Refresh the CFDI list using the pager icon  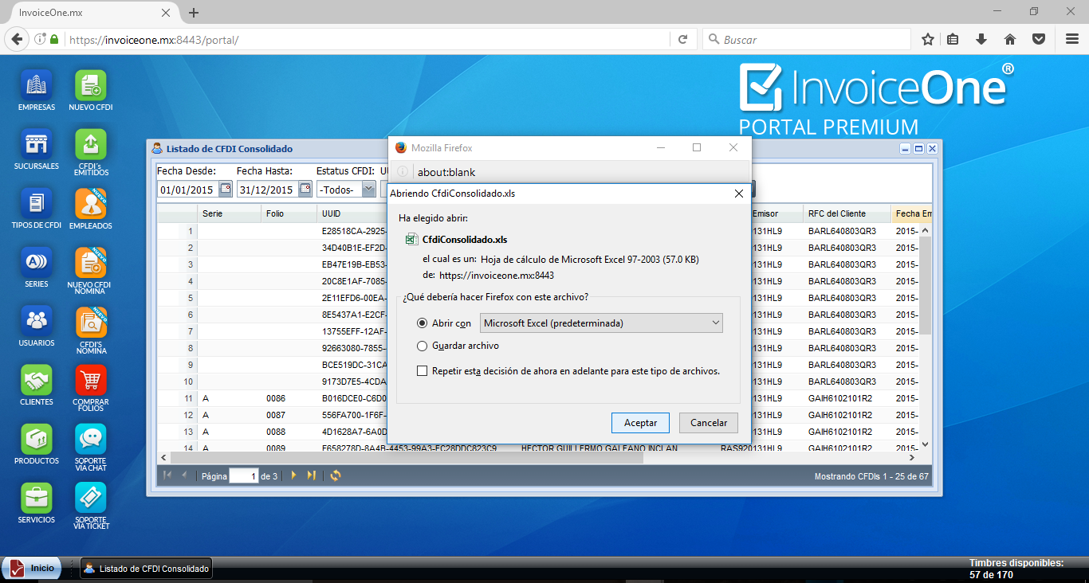click(x=336, y=475)
